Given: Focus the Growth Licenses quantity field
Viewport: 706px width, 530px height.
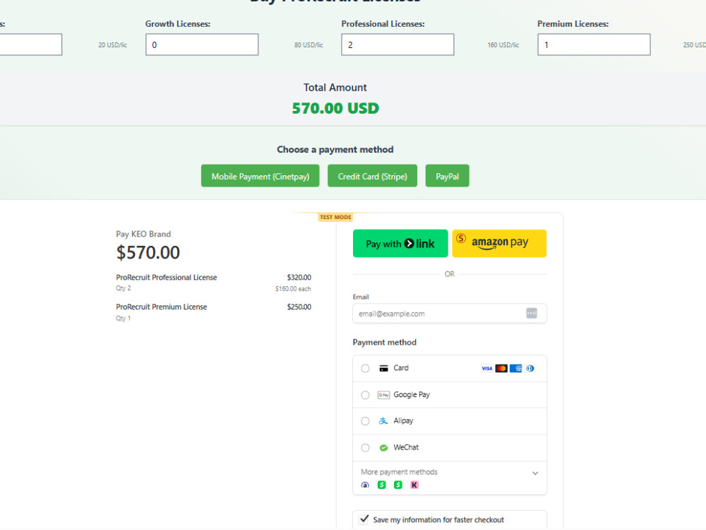Looking at the screenshot, I should [202, 45].
